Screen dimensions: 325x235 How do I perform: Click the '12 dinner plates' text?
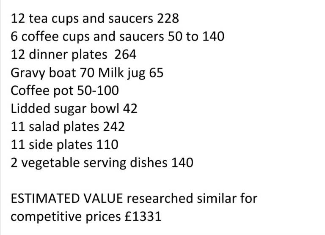[x=59, y=55]
